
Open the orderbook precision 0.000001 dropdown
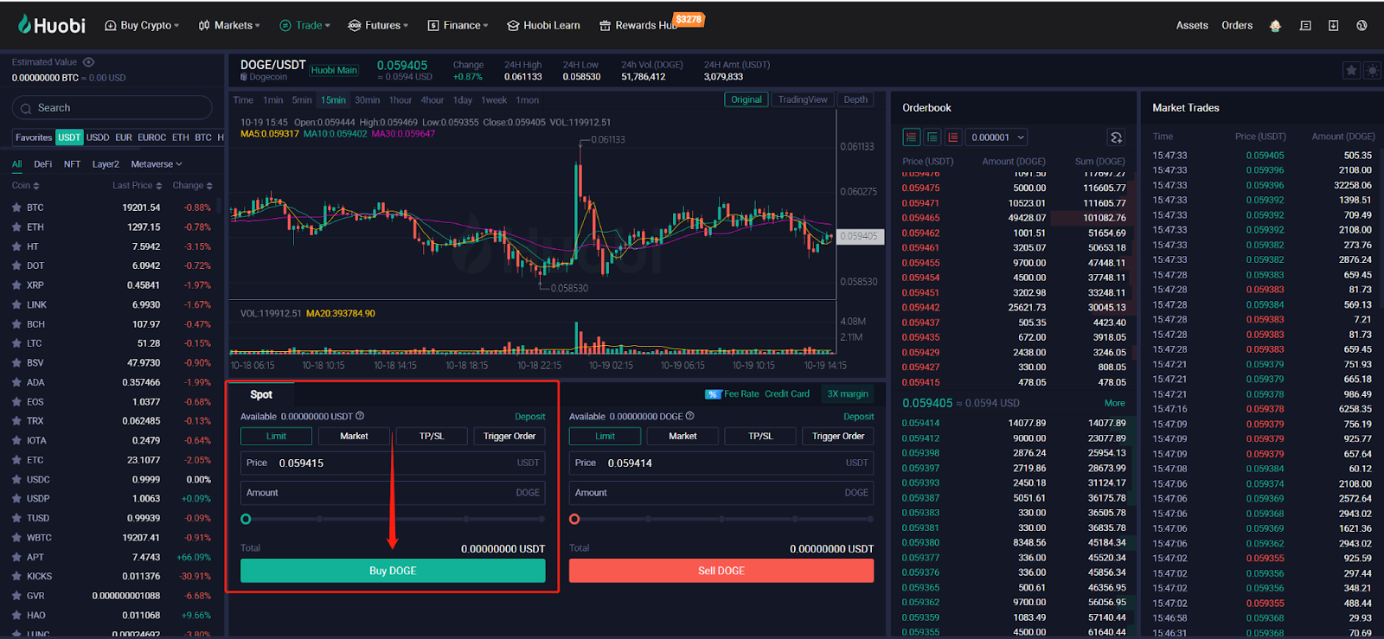[997, 137]
